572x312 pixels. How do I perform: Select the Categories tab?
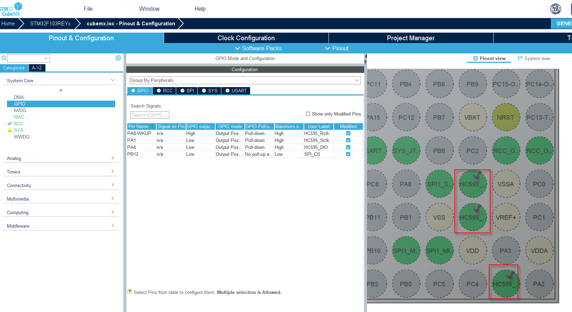click(x=14, y=68)
